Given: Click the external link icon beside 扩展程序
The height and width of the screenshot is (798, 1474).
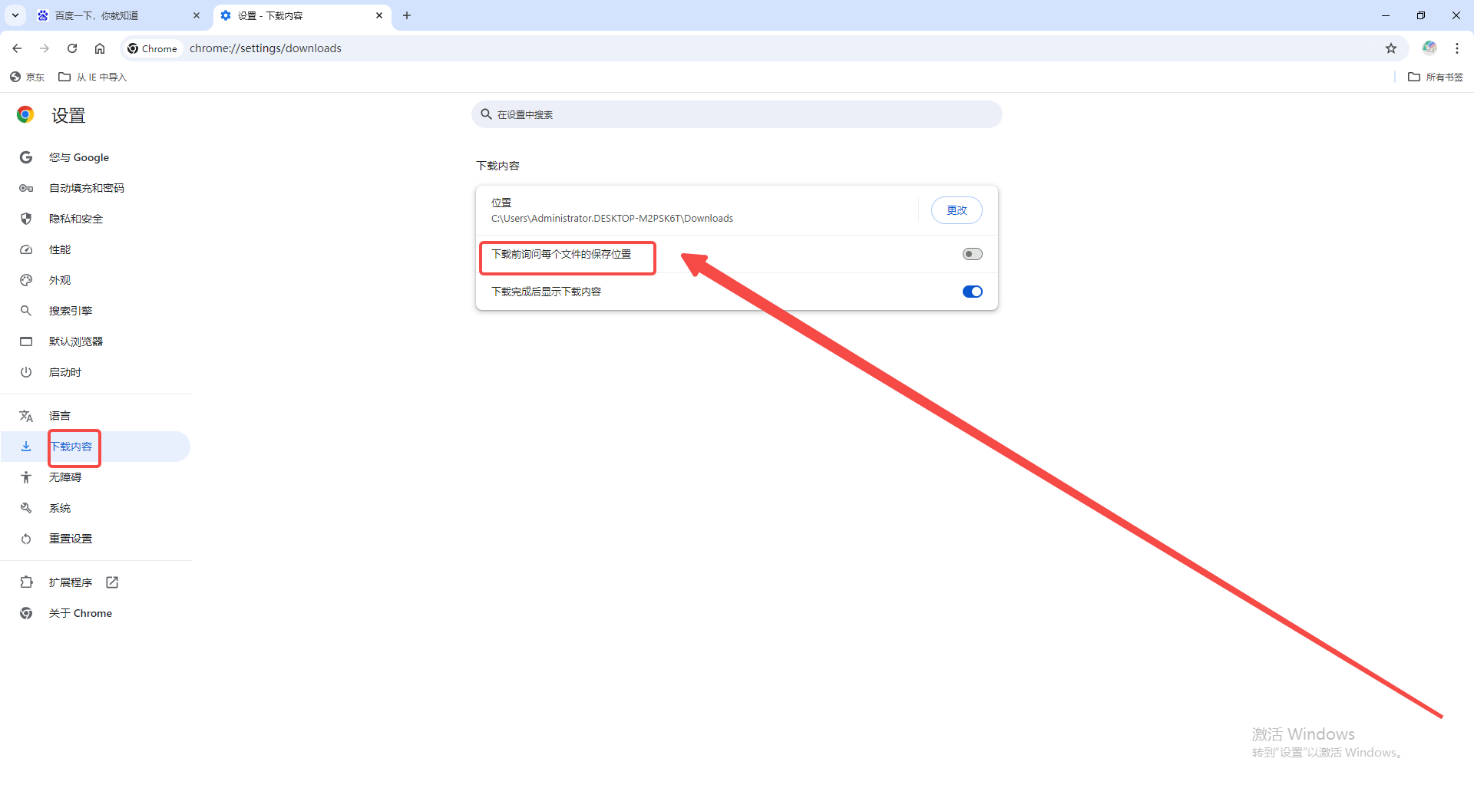Looking at the screenshot, I should coord(112,582).
